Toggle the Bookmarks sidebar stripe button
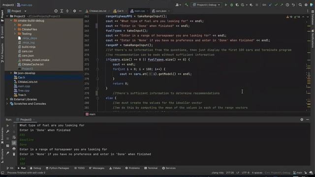315x177 pixels. [x=2, y=136]
